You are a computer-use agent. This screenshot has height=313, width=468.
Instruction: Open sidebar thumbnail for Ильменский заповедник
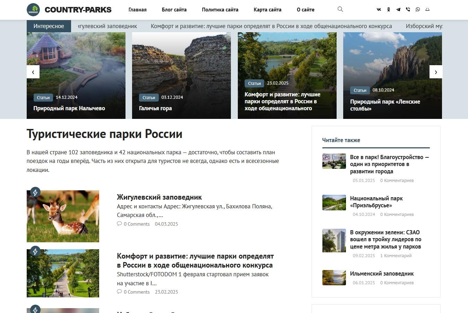point(334,278)
